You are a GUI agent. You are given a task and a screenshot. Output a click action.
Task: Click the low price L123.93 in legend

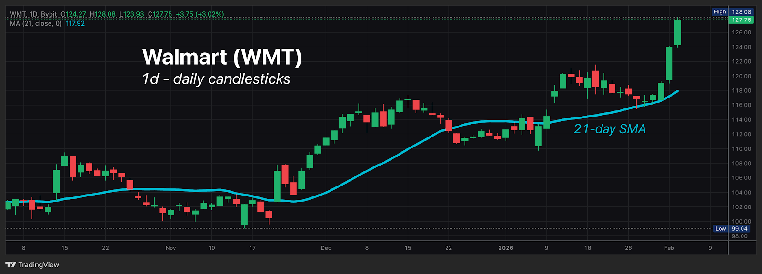(132, 14)
